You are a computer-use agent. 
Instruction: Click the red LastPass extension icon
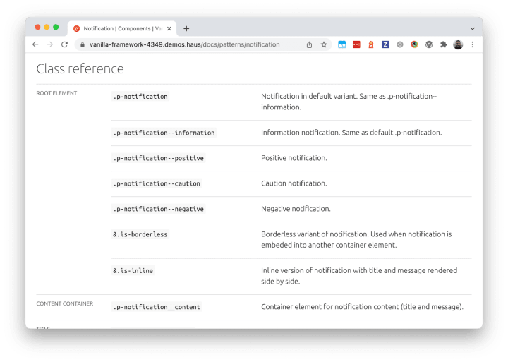click(356, 44)
